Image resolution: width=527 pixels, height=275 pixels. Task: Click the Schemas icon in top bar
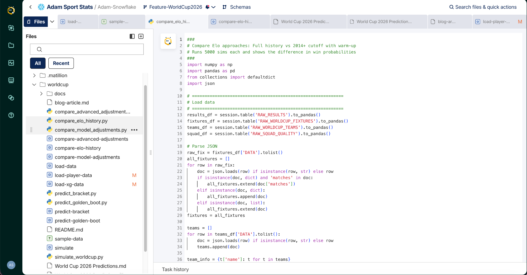(x=225, y=7)
